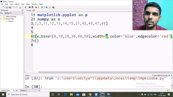This screenshot has width=173, height=97.
Task: Expand the Aditya Aurange folder
Action: [x=1, y=16]
